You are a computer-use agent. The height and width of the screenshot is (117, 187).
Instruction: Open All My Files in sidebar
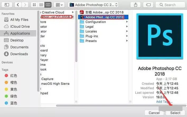coord(18,20)
